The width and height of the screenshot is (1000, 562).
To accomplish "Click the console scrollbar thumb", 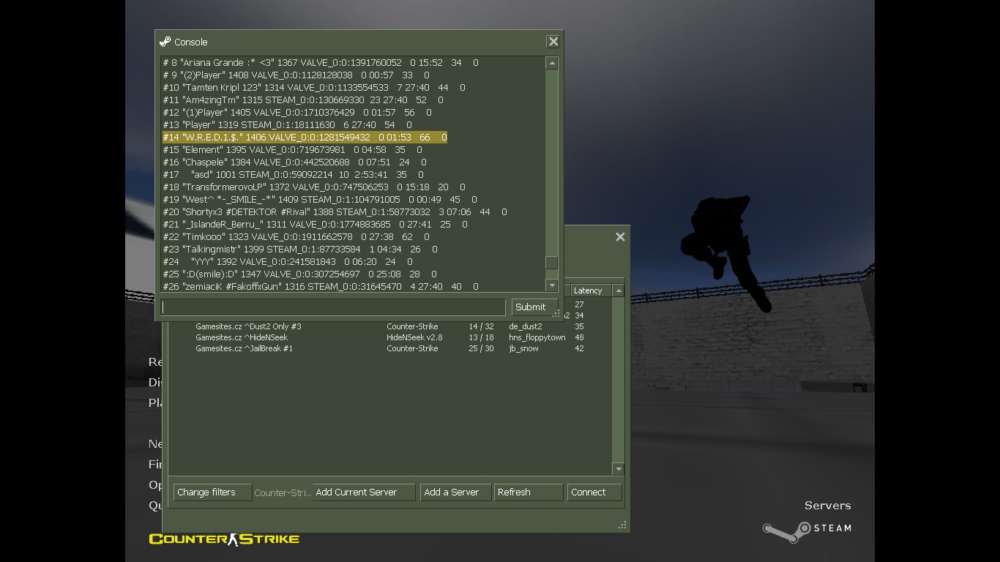I will [552, 263].
